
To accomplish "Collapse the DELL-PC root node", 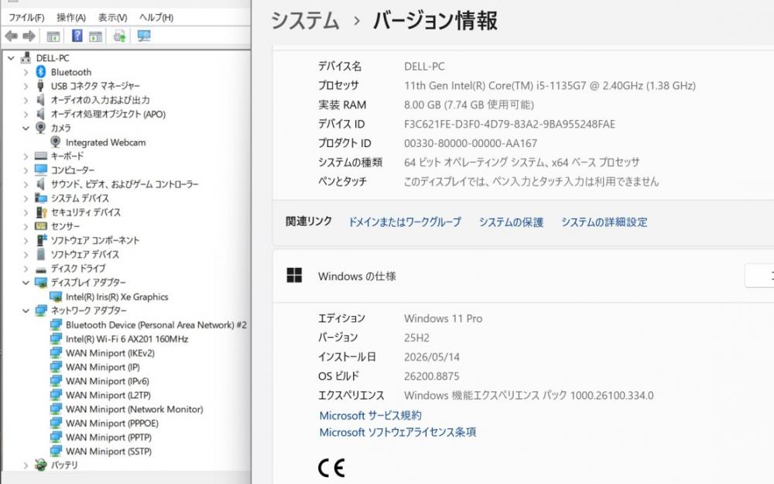I will tap(11, 58).
